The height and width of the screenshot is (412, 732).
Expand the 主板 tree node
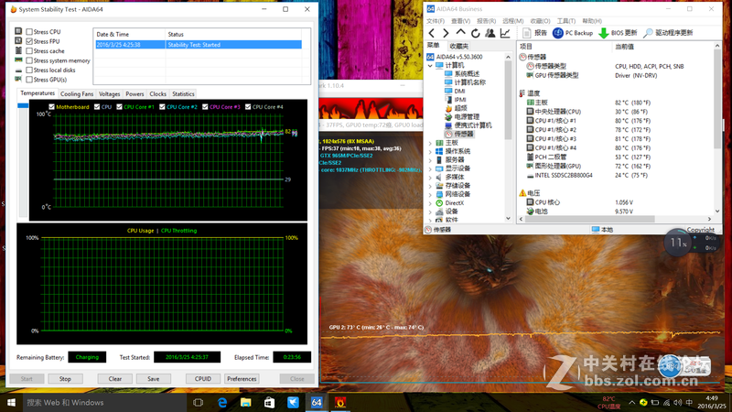point(431,143)
